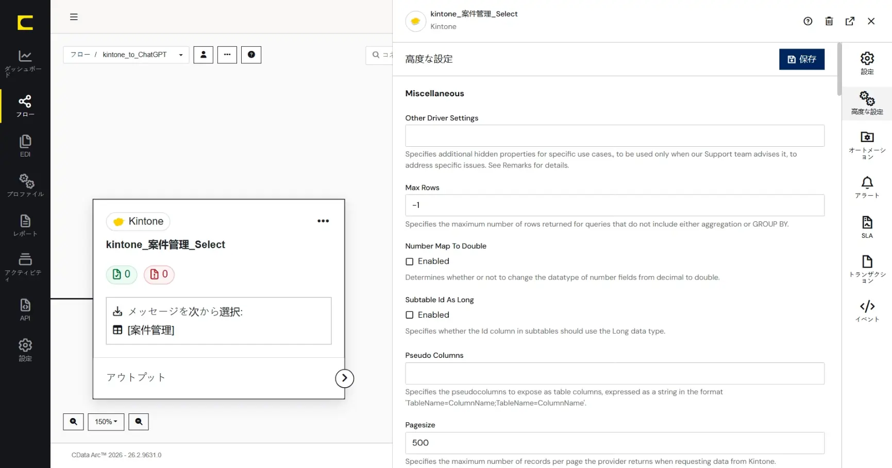Screen dimensions: 892x468
Task: Click the CData Arc logo
Action: [25, 23]
